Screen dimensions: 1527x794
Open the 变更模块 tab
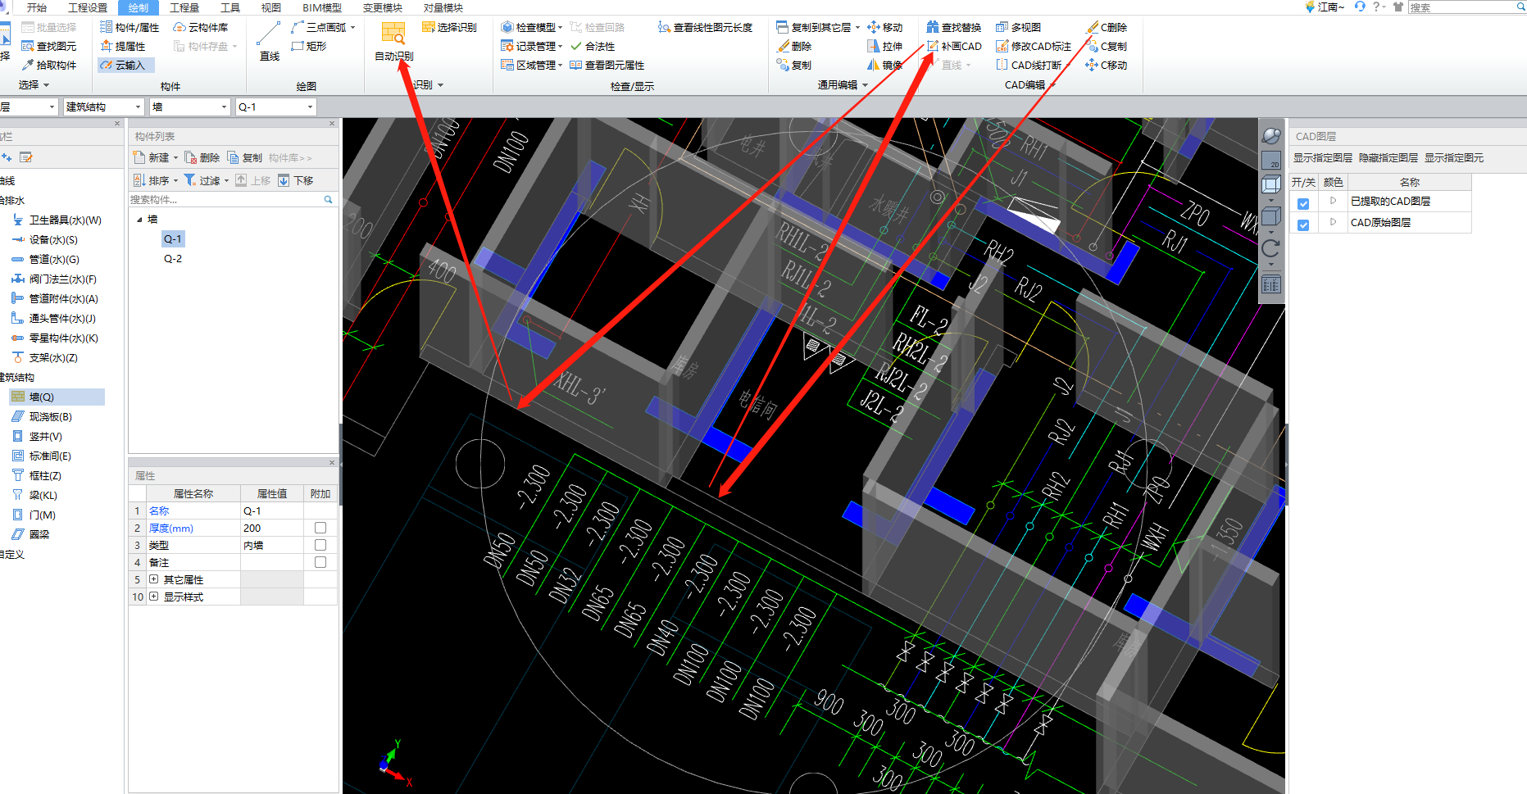tap(383, 7)
